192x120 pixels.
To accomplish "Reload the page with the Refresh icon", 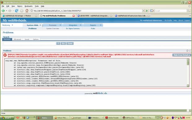I will click(17, 11).
